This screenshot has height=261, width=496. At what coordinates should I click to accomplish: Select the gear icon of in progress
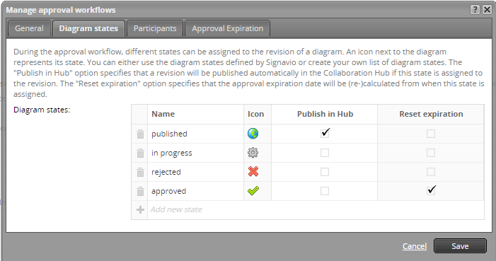pyautogui.click(x=253, y=153)
